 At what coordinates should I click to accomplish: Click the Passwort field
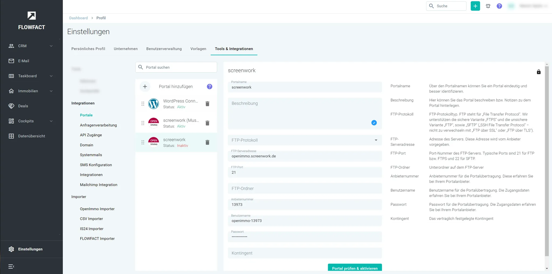click(305, 237)
